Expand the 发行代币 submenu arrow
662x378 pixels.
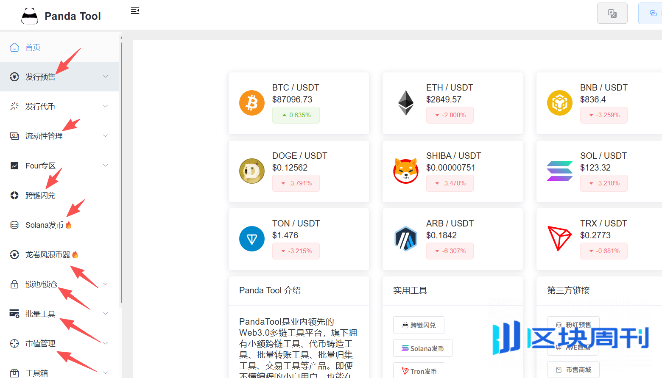(106, 106)
